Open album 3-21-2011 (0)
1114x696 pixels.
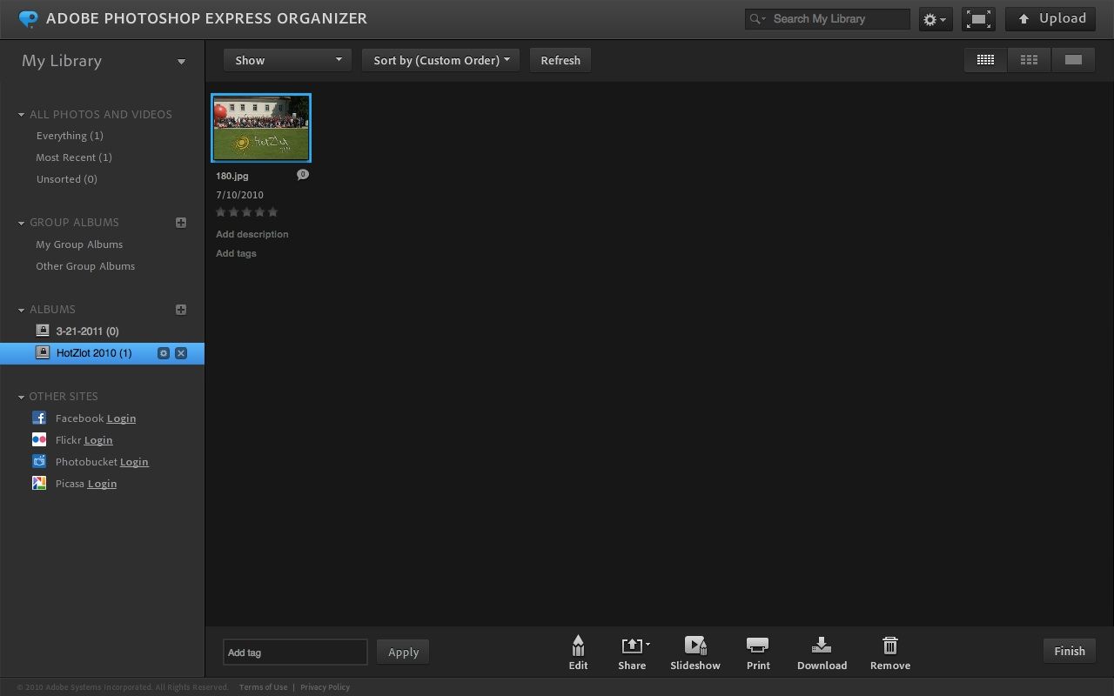pos(87,331)
